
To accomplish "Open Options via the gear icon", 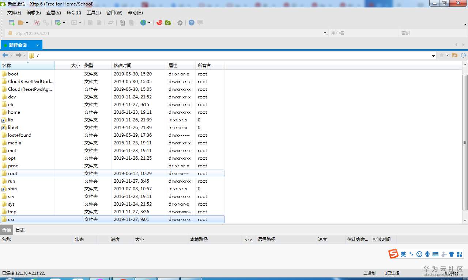I will [180, 23].
